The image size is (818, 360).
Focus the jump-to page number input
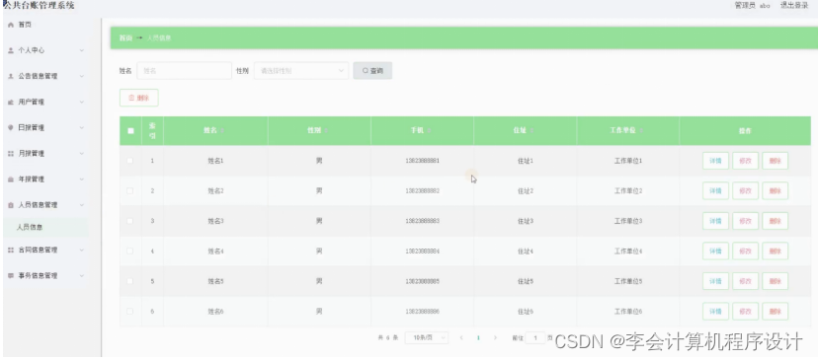[x=535, y=337]
